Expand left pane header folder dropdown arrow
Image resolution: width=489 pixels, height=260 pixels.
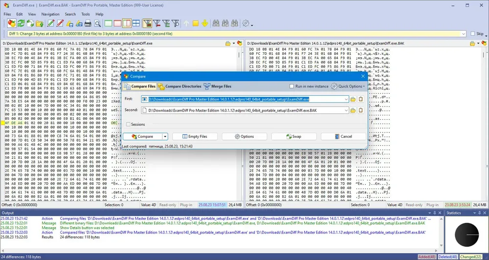[234, 43]
